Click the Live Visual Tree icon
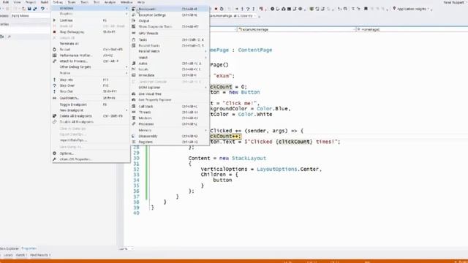 point(134,94)
